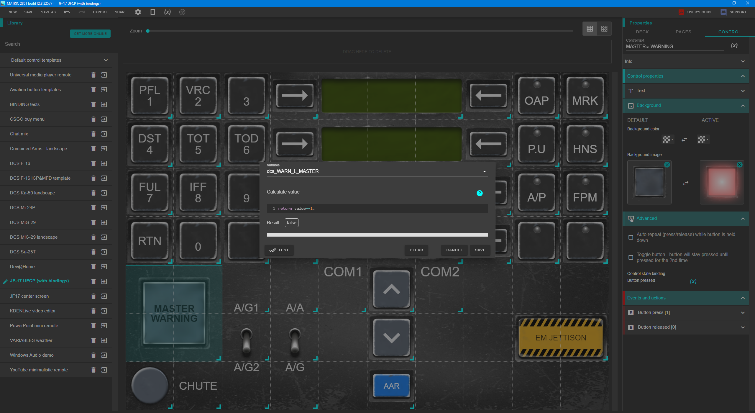
Task: Expand Default control templates list
Action: (106, 60)
